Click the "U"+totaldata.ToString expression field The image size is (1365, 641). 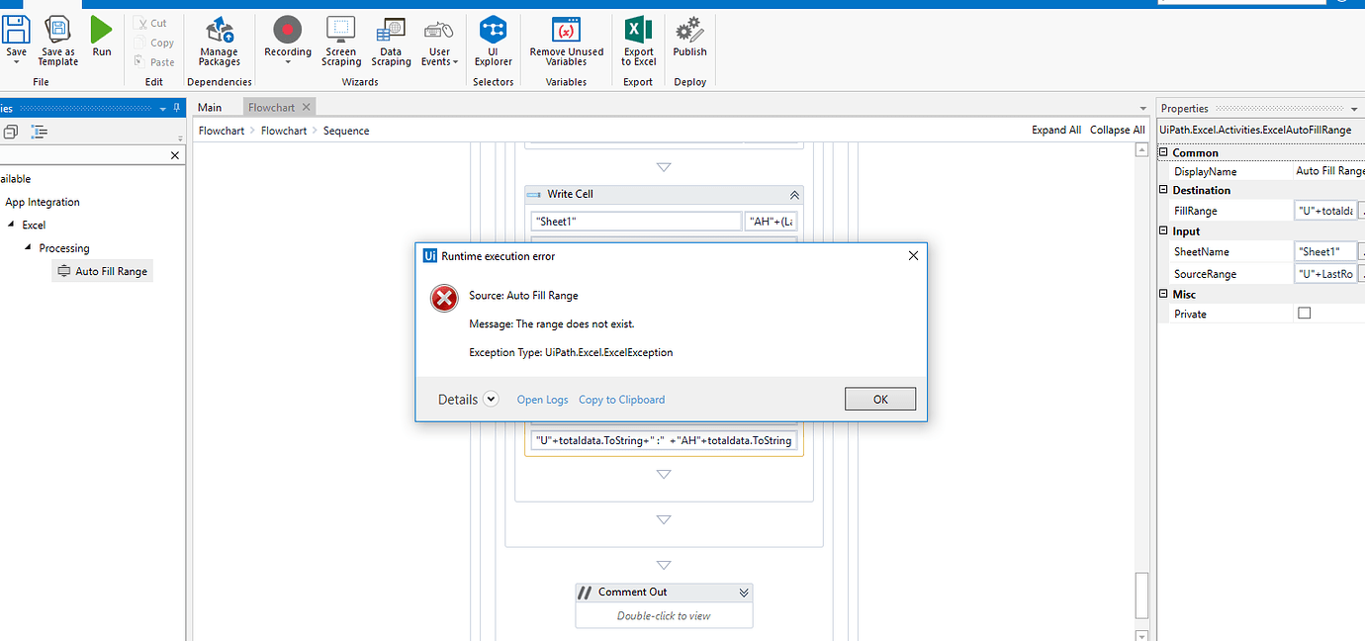664,440
